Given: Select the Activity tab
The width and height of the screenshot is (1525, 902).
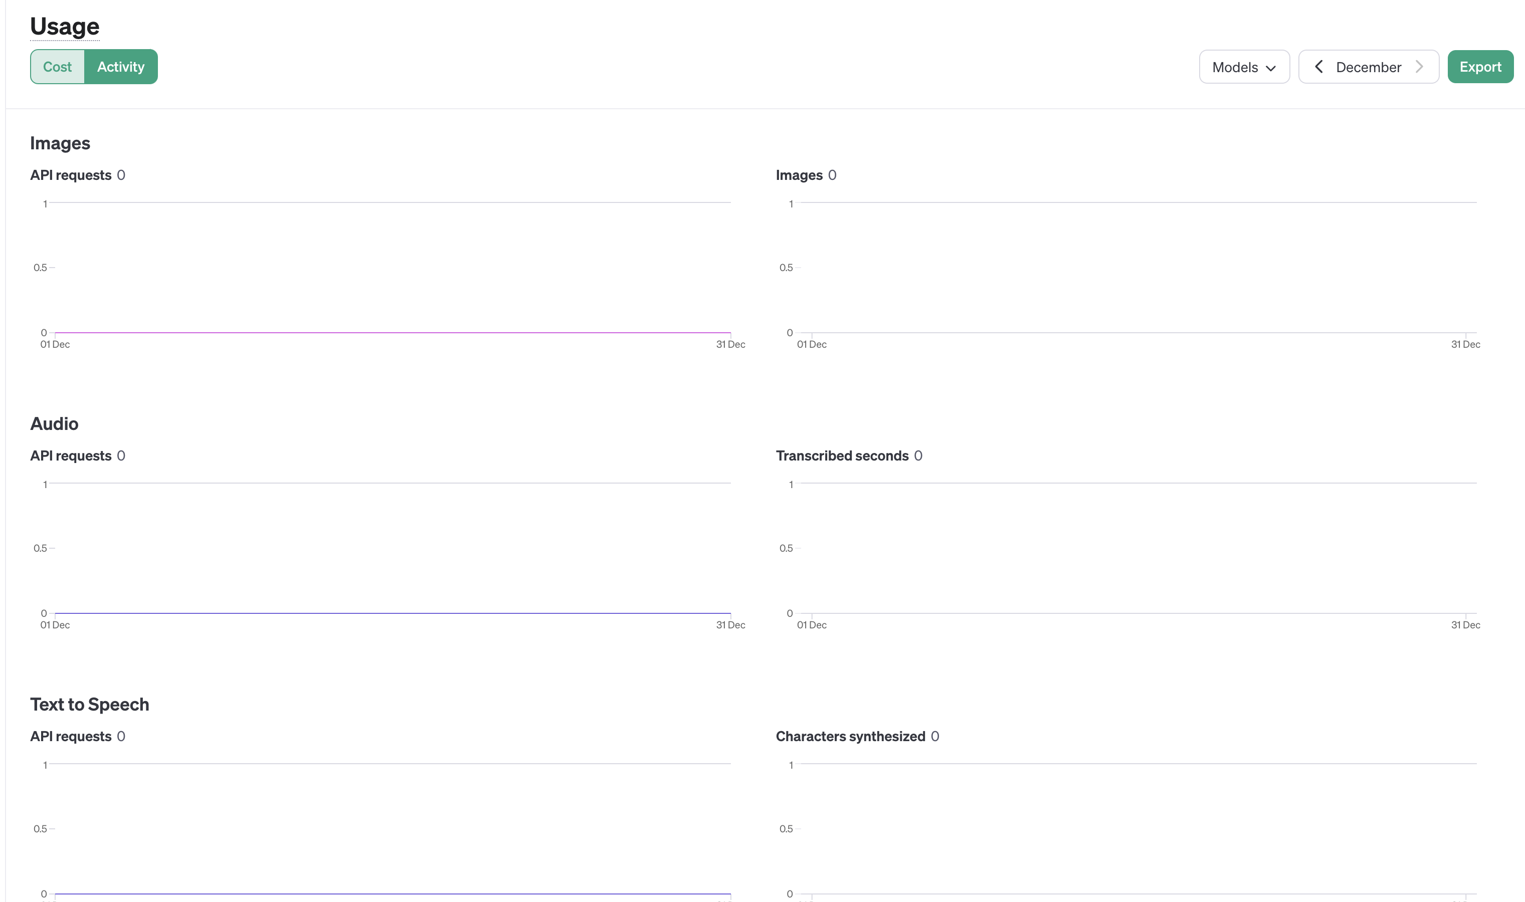Looking at the screenshot, I should point(120,67).
